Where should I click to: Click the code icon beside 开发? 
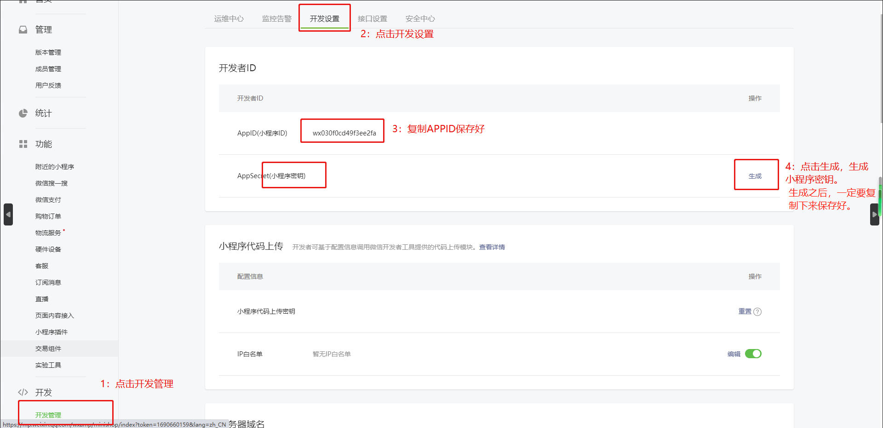[23, 392]
